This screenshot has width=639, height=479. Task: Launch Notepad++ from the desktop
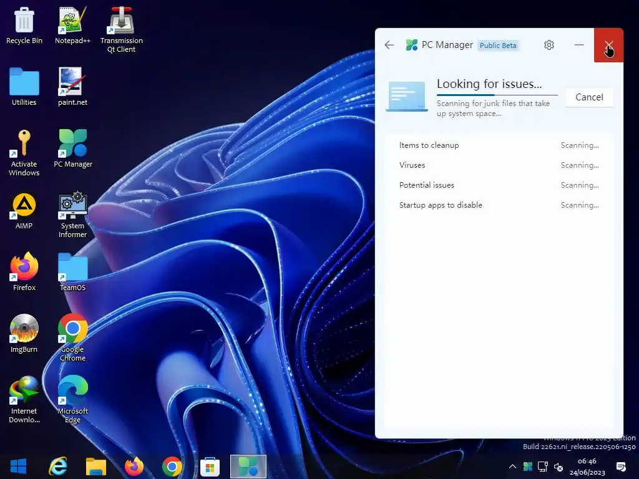pyautogui.click(x=72, y=25)
